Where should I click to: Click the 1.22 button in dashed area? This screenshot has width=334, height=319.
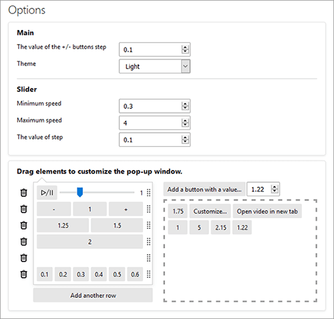click(x=242, y=228)
